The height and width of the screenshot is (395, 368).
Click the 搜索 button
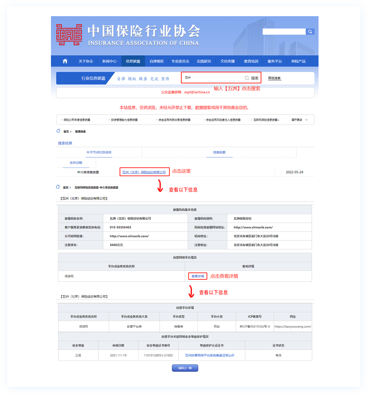tap(255, 78)
